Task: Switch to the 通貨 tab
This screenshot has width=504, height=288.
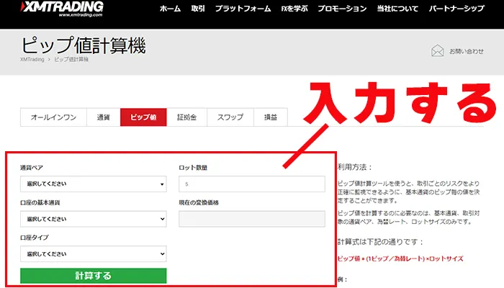Action: pos(104,117)
